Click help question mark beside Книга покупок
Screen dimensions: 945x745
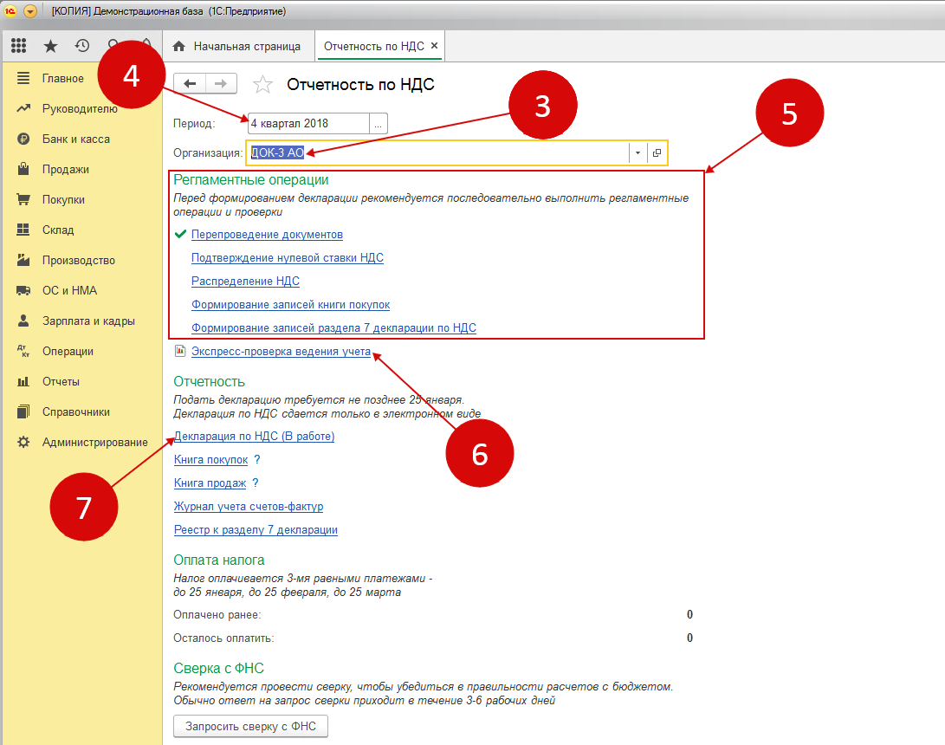pos(257,460)
